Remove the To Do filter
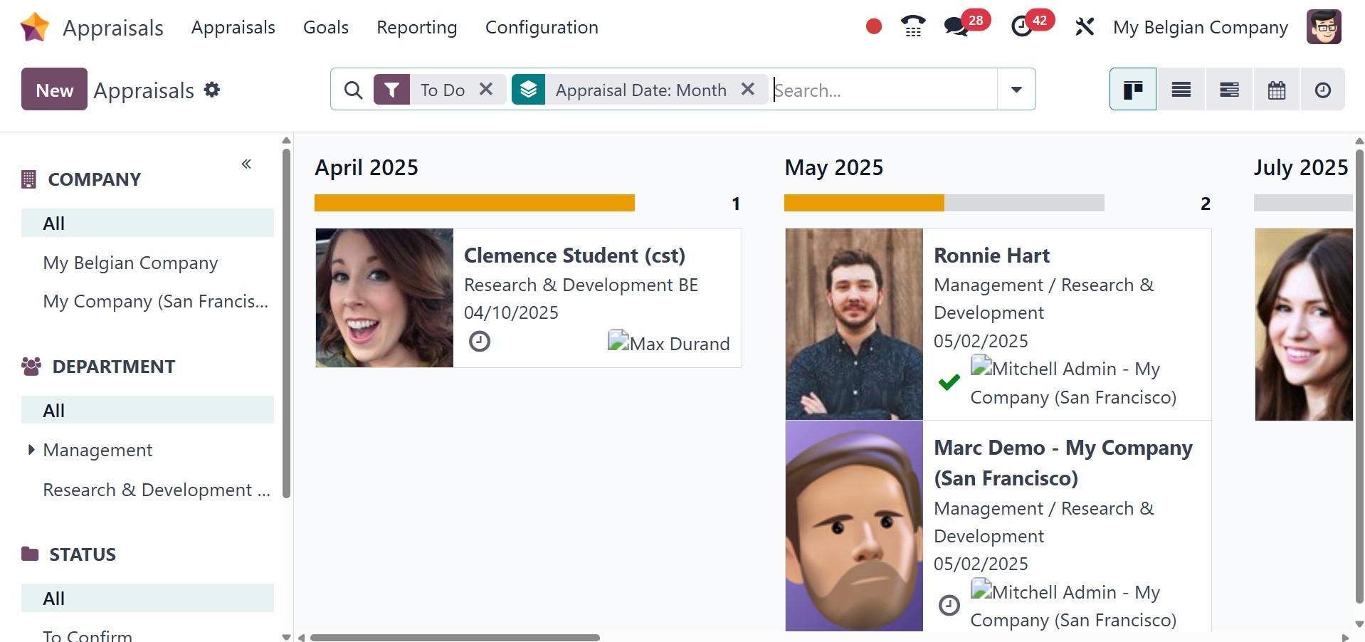 coord(486,89)
